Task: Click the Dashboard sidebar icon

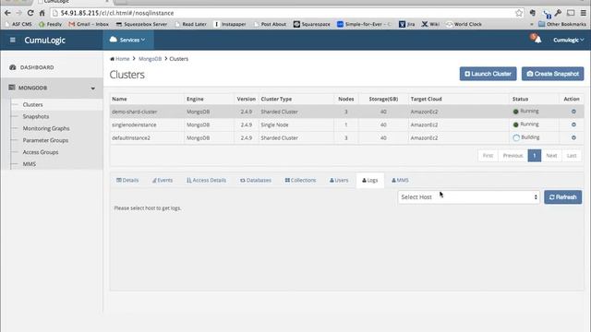Action: coord(12,67)
